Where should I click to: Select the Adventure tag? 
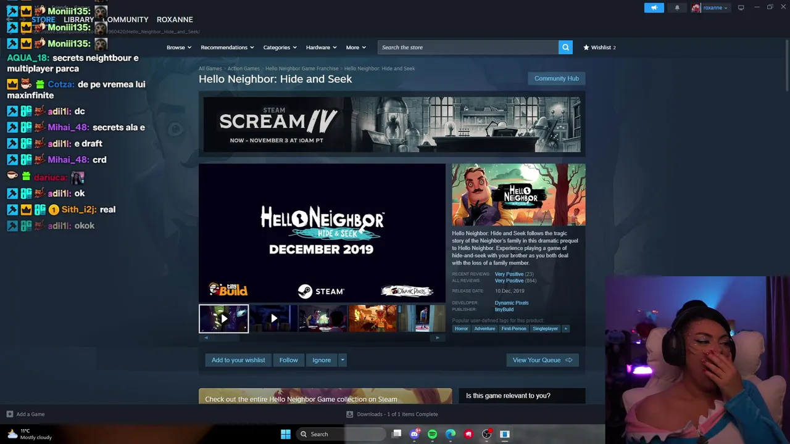tap(484, 329)
